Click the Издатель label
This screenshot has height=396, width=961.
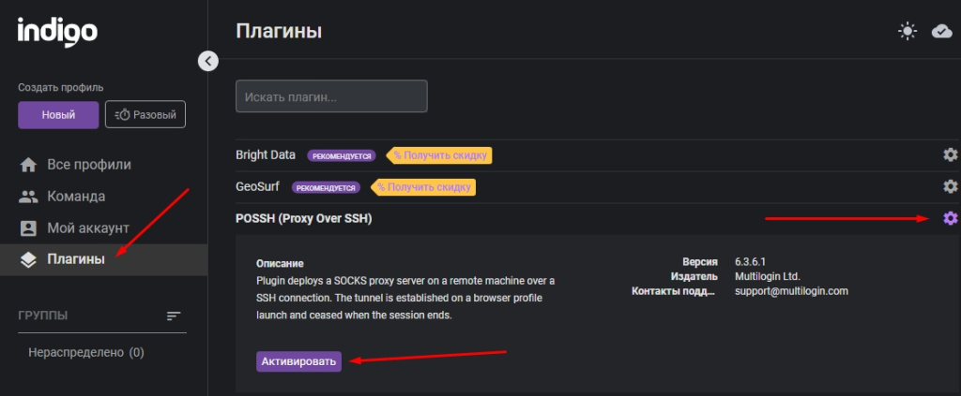694,276
